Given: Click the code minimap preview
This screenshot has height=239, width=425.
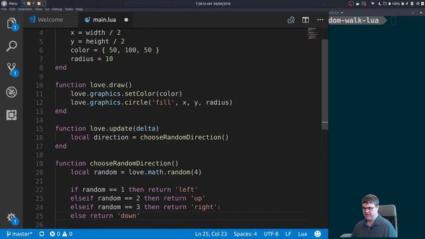Looking at the screenshot, I should pos(313,33).
